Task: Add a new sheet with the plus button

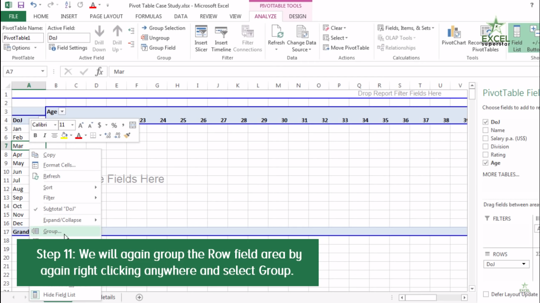Action: coord(139,297)
